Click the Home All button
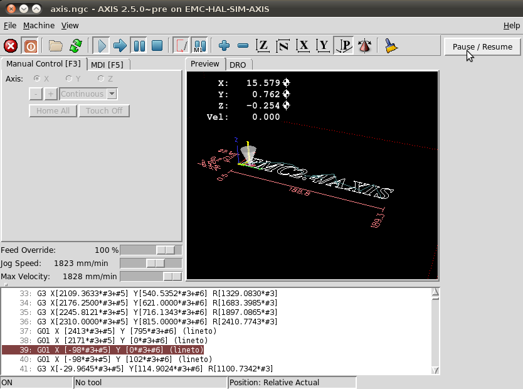This screenshot has height=389, width=523. point(53,111)
